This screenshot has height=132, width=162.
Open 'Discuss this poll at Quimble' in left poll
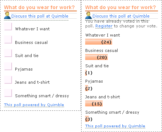click(x=40, y=16)
